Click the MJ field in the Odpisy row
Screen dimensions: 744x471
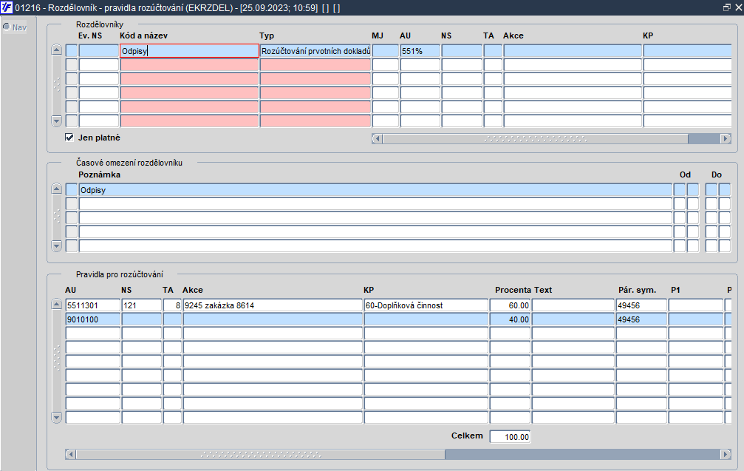[x=385, y=51]
